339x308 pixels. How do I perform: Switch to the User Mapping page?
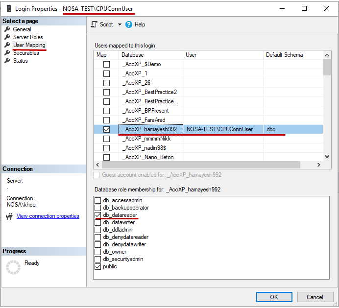click(29, 45)
